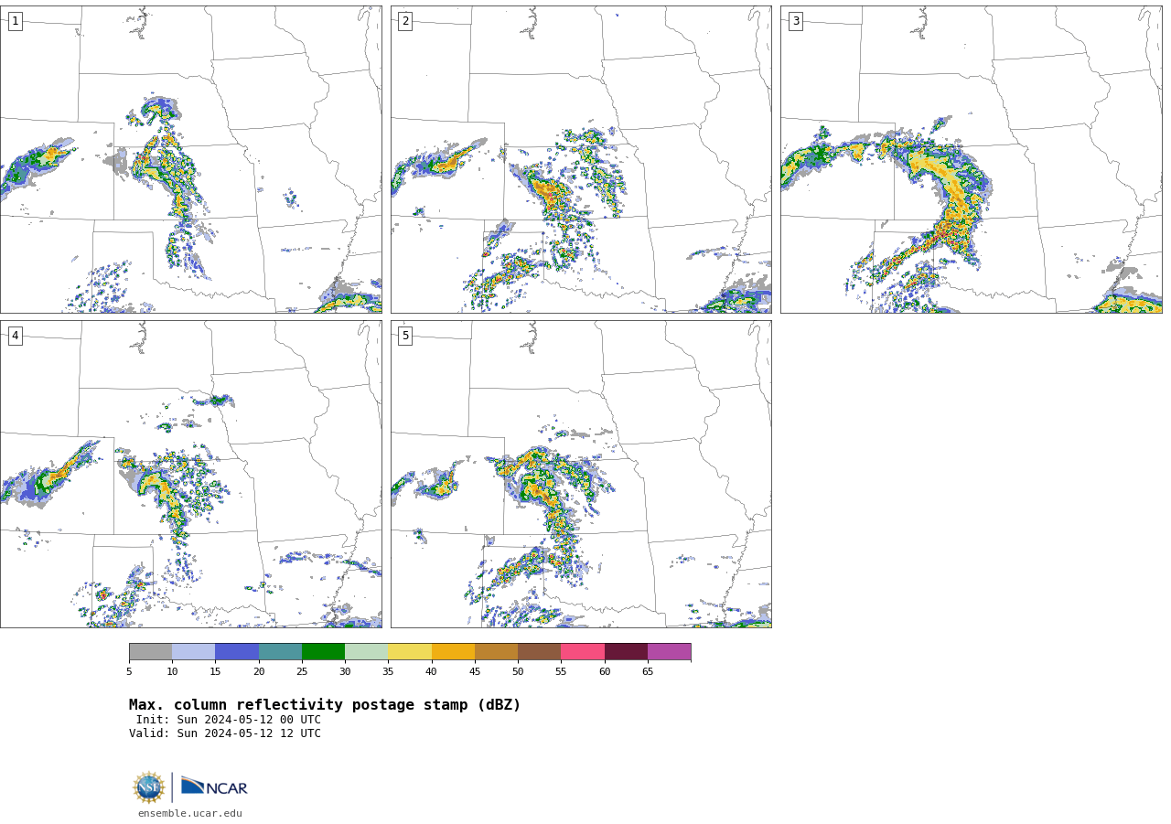Screen dimensions: 1171x824
Task: Click the panel number 1 label box
Action: pyautogui.click(x=15, y=21)
